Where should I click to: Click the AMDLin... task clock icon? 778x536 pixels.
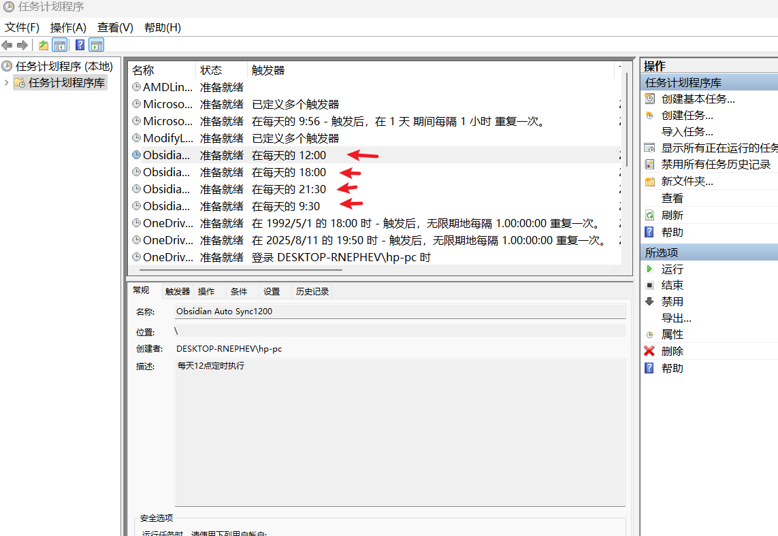[x=136, y=87]
